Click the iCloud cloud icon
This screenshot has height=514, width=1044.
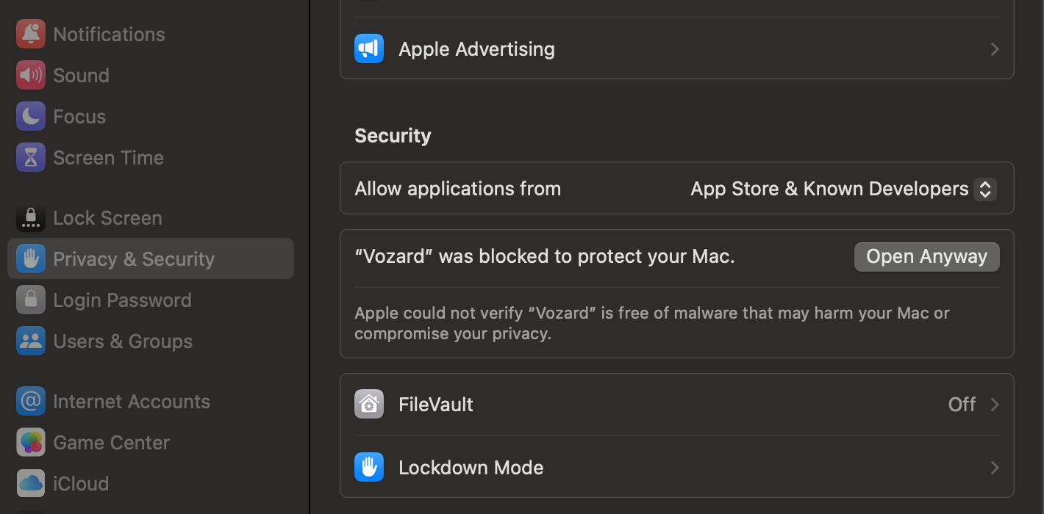tap(30, 483)
